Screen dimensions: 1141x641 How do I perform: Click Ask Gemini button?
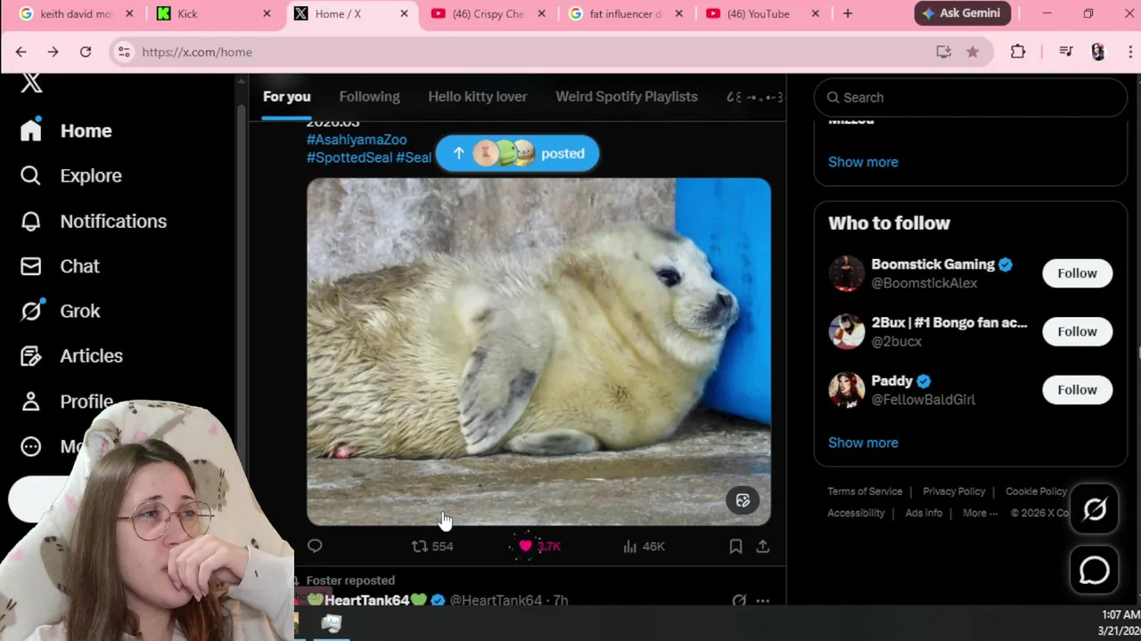click(x=962, y=13)
